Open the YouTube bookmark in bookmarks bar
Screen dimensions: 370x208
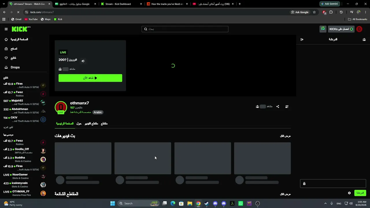point(31,19)
